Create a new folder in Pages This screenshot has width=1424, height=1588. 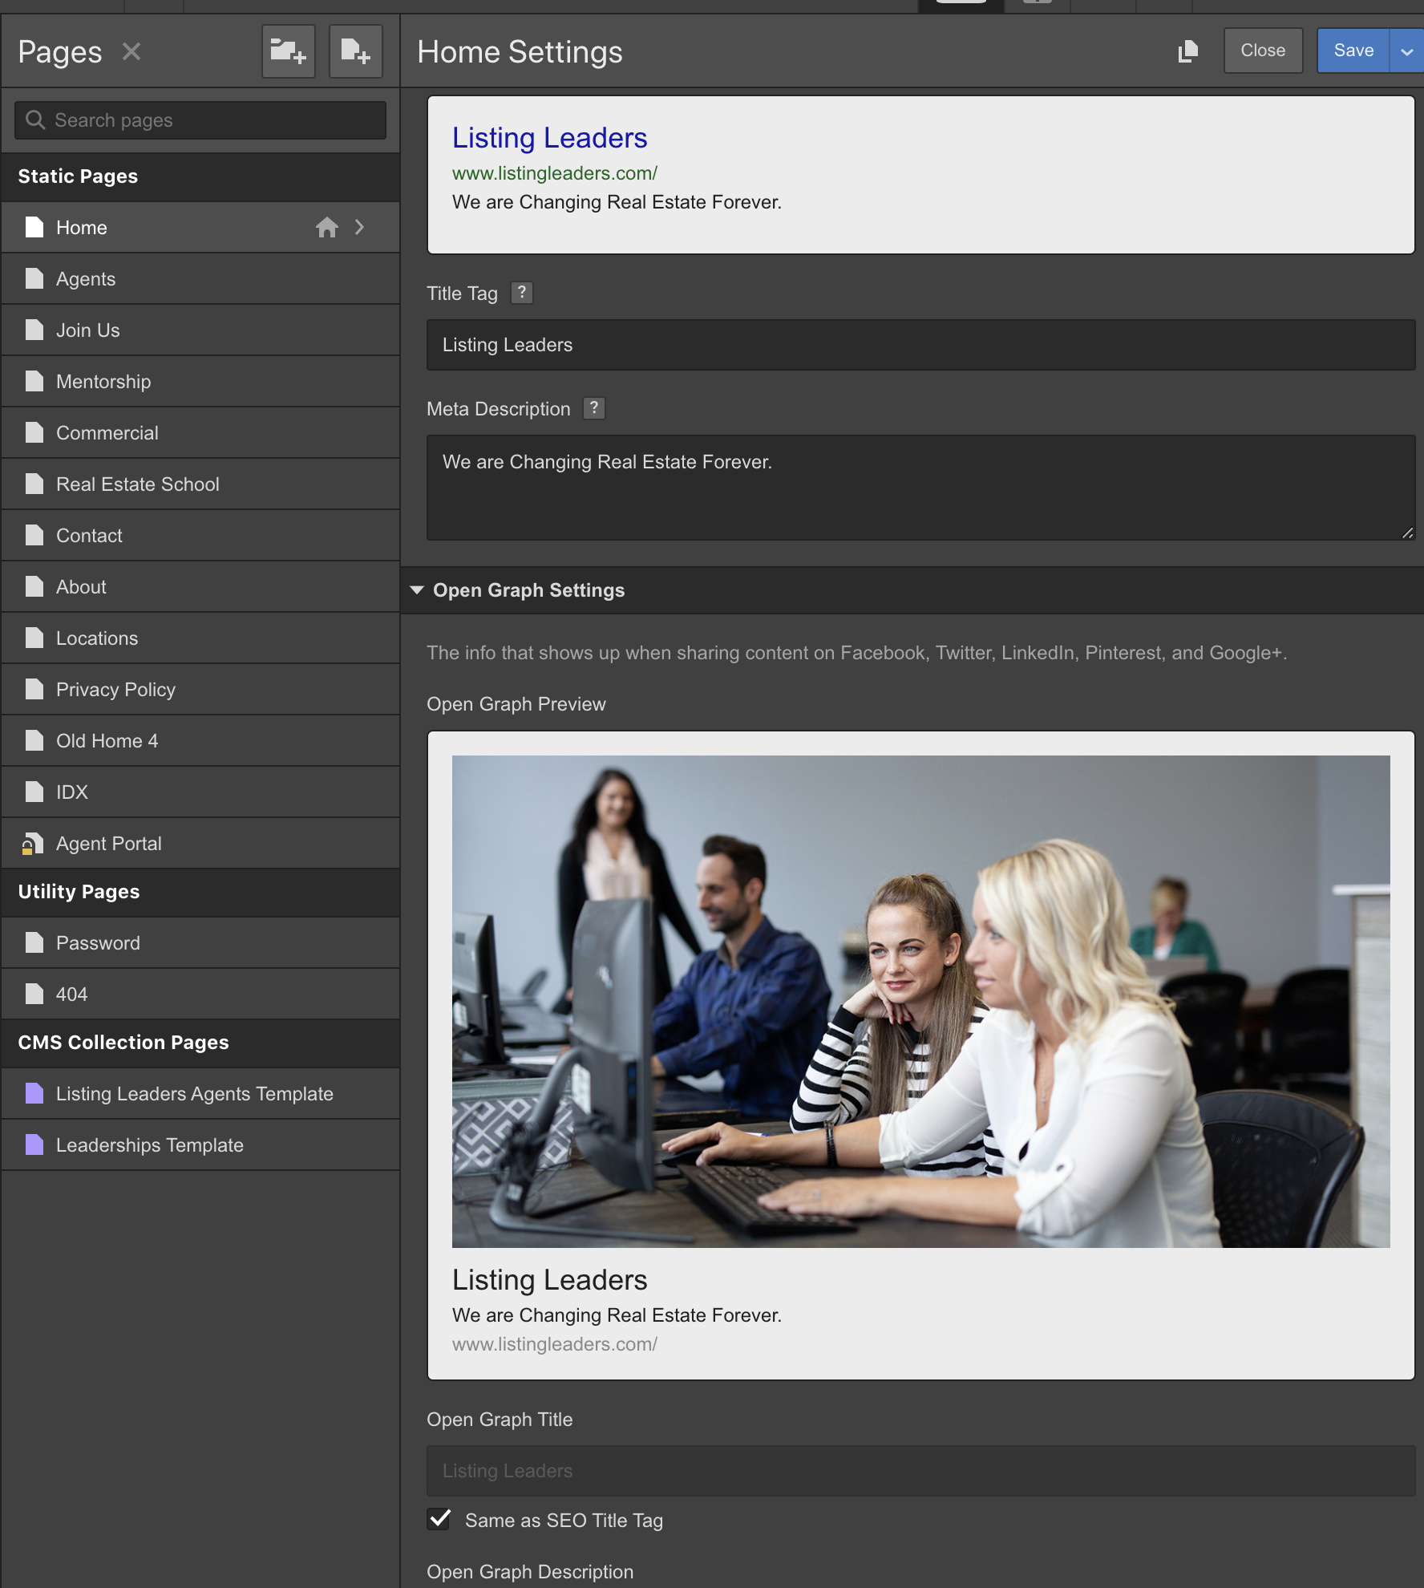(x=289, y=51)
